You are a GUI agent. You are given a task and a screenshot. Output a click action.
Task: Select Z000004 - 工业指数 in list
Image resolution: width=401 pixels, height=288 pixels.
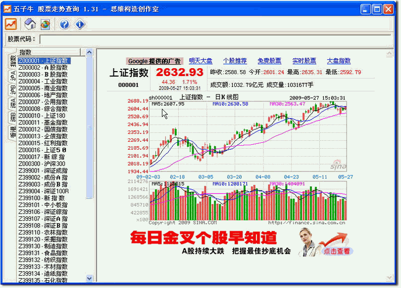[43, 82]
